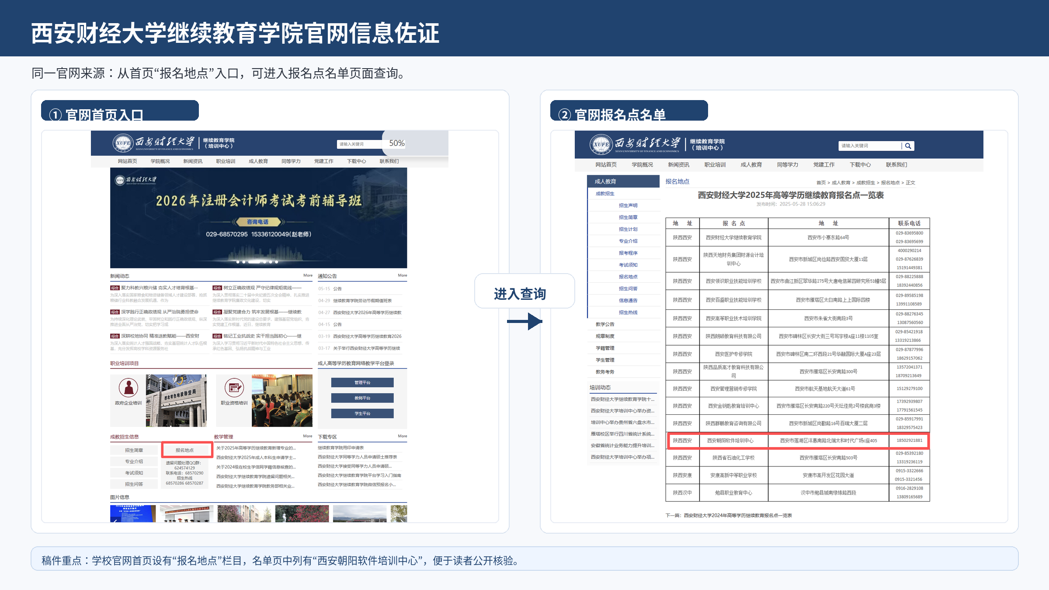
Task: Select 招生声明 in the sidebar
Action: tap(628, 205)
